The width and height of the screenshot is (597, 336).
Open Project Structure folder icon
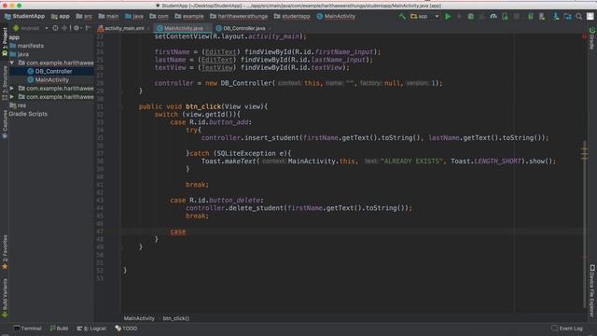pos(567,17)
